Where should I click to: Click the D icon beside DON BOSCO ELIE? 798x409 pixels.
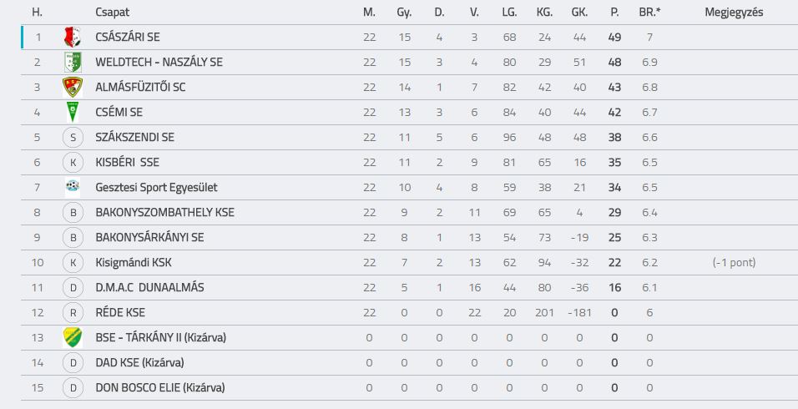(73, 387)
